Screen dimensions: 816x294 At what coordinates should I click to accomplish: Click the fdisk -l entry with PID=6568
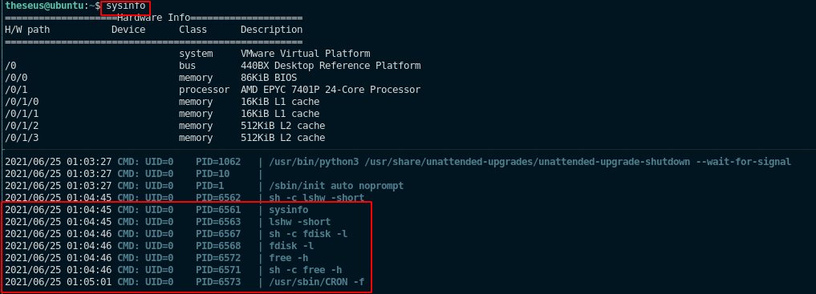159,246
